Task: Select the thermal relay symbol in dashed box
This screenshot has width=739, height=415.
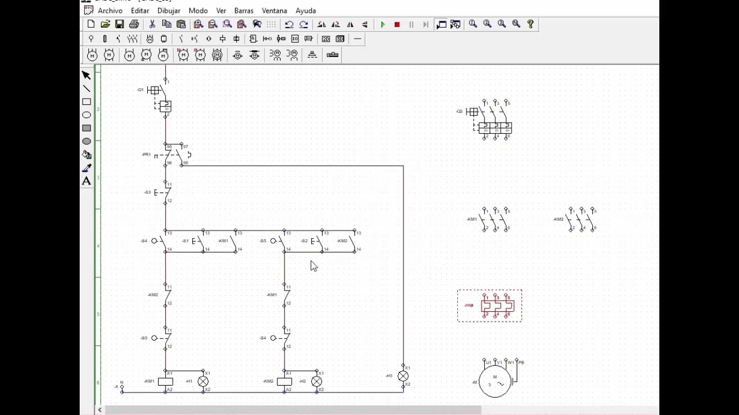Action: point(490,305)
